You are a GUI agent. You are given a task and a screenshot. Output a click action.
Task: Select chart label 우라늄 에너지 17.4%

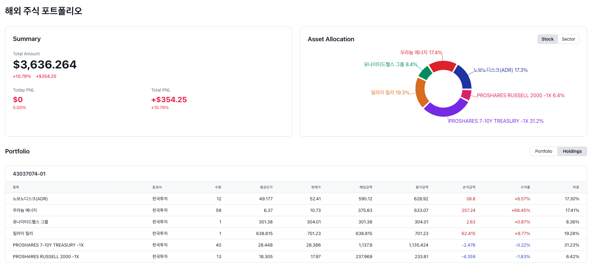(421, 52)
